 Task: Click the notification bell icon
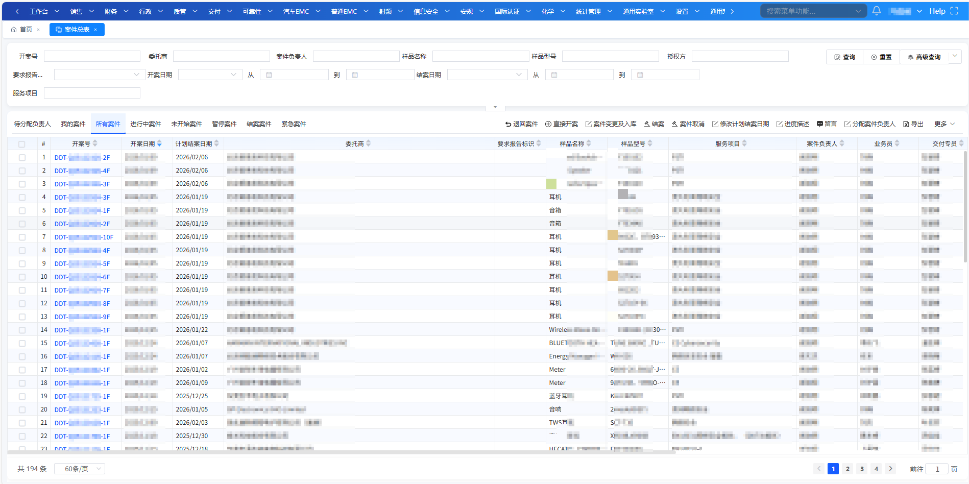[x=876, y=11]
